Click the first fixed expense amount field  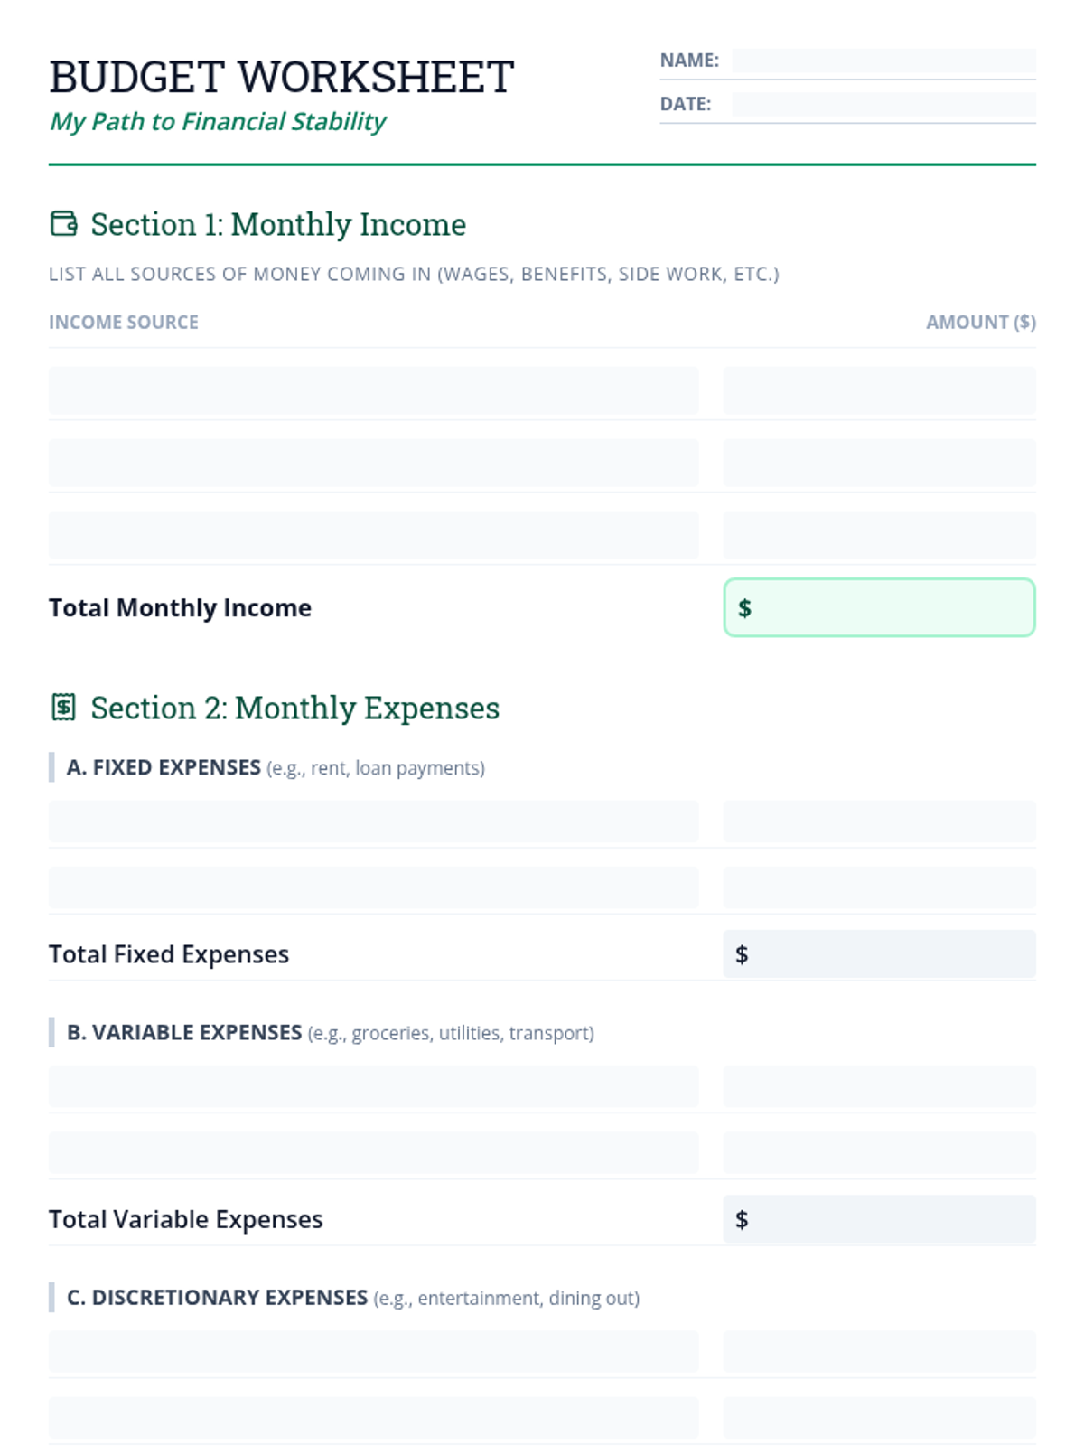(x=879, y=822)
